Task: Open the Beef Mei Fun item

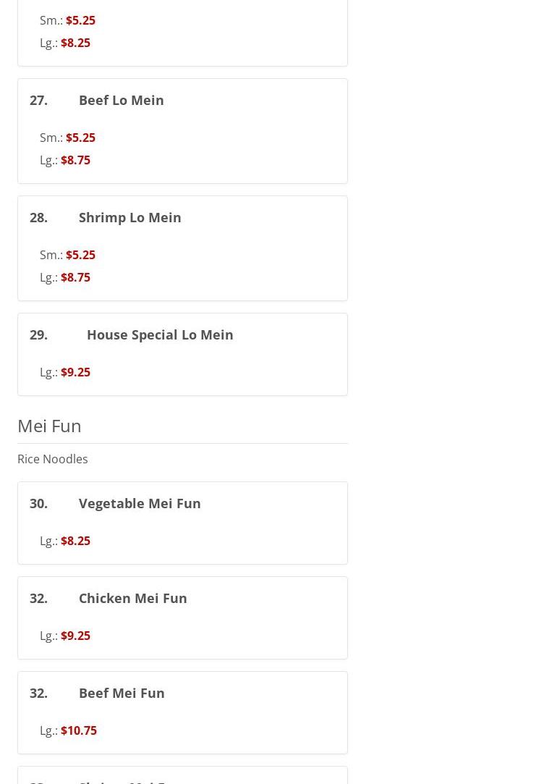Action: (x=121, y=693)
